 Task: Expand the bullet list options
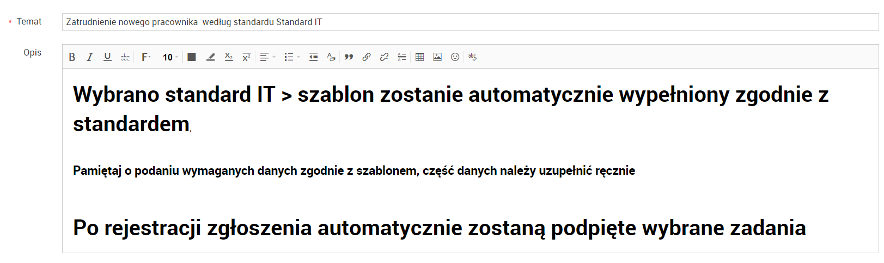pos(292,57)
